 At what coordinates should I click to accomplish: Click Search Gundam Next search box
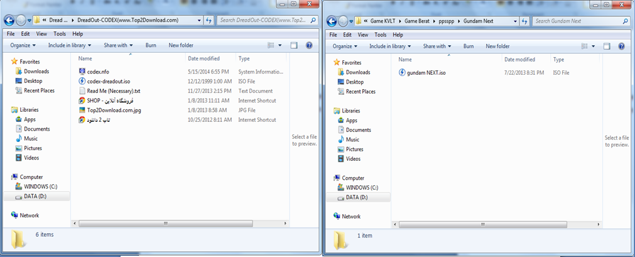[580, 21]
